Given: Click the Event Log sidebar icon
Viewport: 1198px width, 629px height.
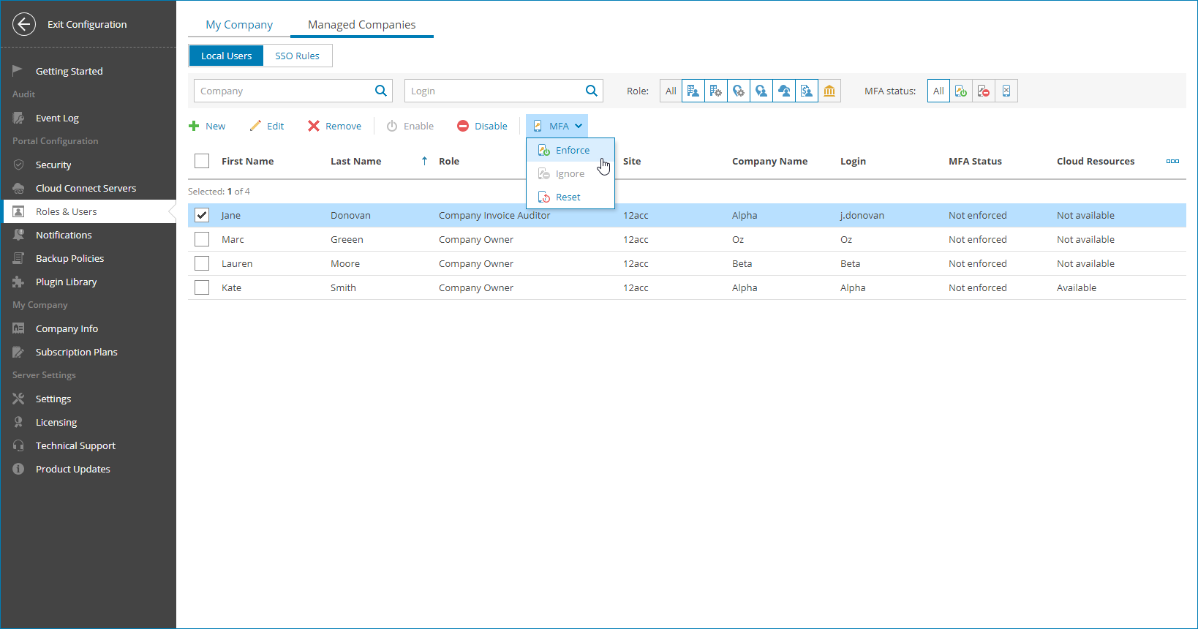Looking at the screenshot, I should (18, 118).
